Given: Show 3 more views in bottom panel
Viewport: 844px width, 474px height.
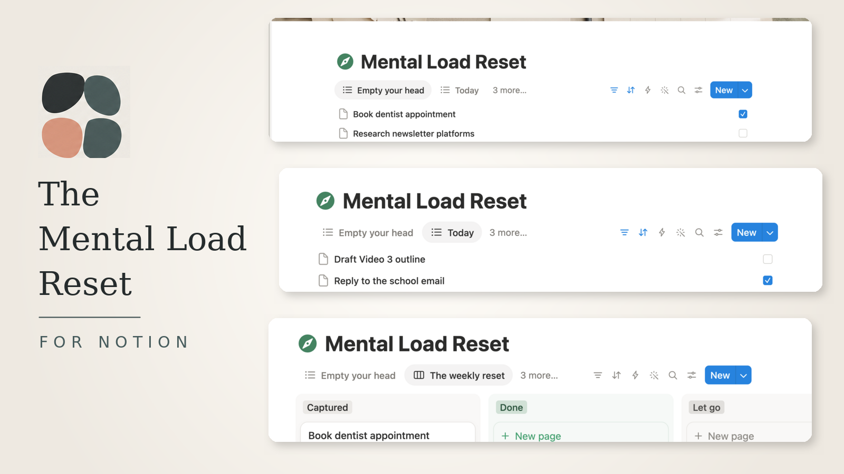Looking at the screenshot, I should coord(539,375).
